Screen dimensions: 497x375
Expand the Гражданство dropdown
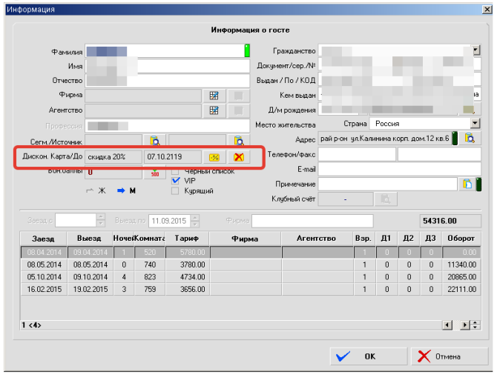pyautogui.click(x=475, y=51)
